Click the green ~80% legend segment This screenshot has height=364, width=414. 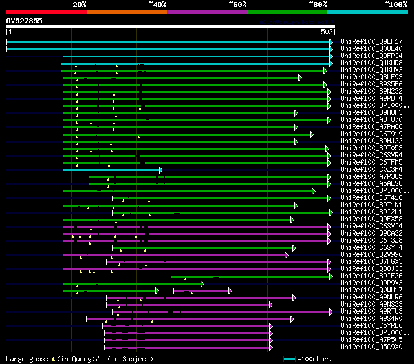(287, 12)
